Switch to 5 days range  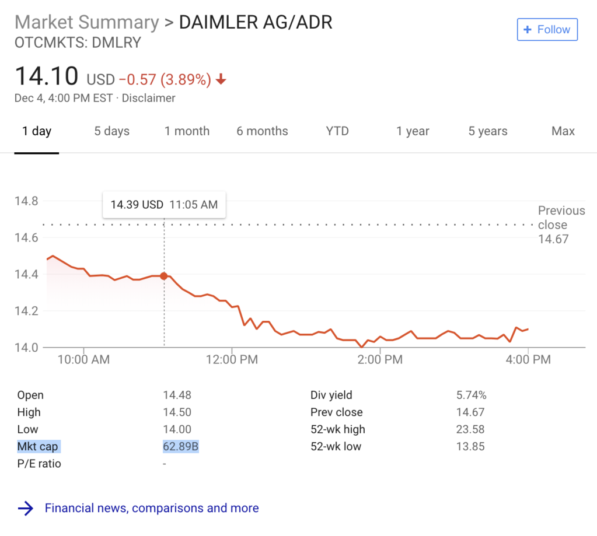[112, 131]
